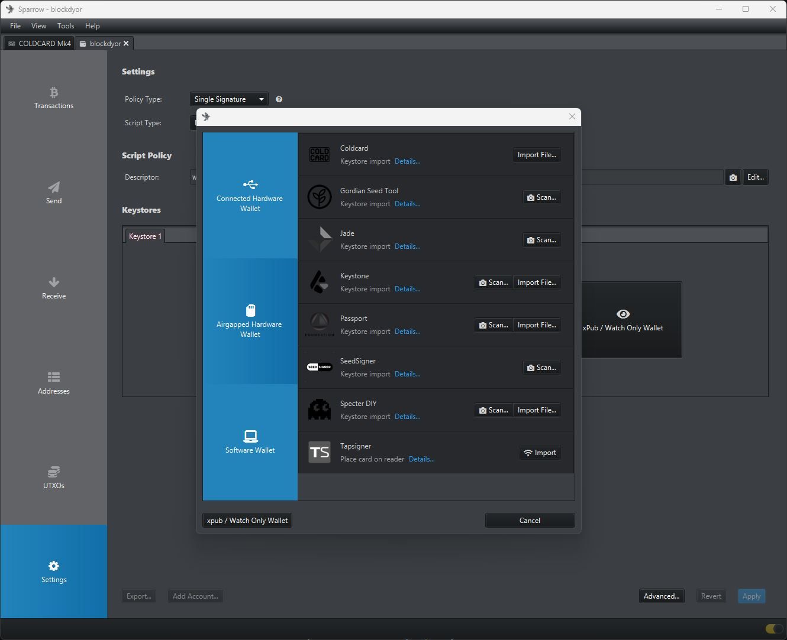Open Specter DIY Details link

tap(407, 417)
